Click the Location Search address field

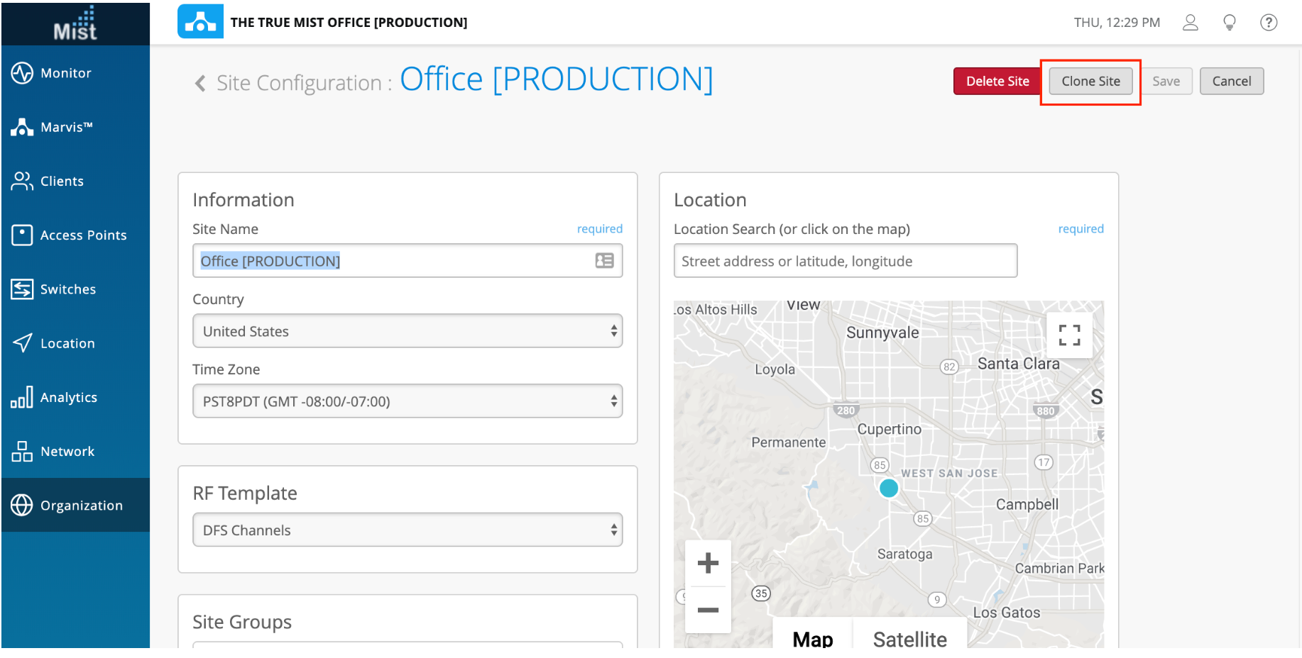click(x=845, y=261)
